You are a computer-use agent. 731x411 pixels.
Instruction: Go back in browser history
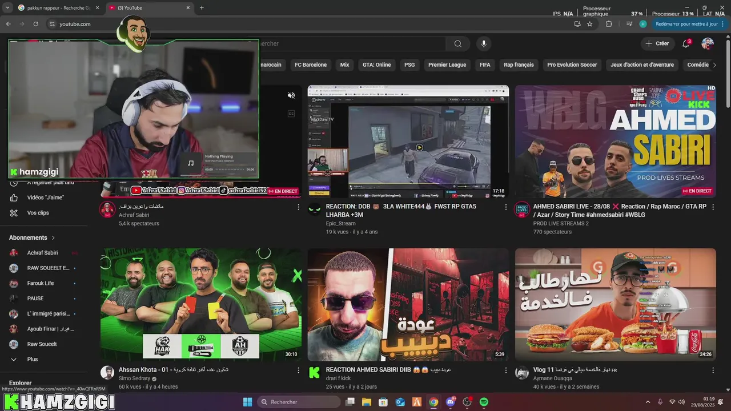pos(8,24)
